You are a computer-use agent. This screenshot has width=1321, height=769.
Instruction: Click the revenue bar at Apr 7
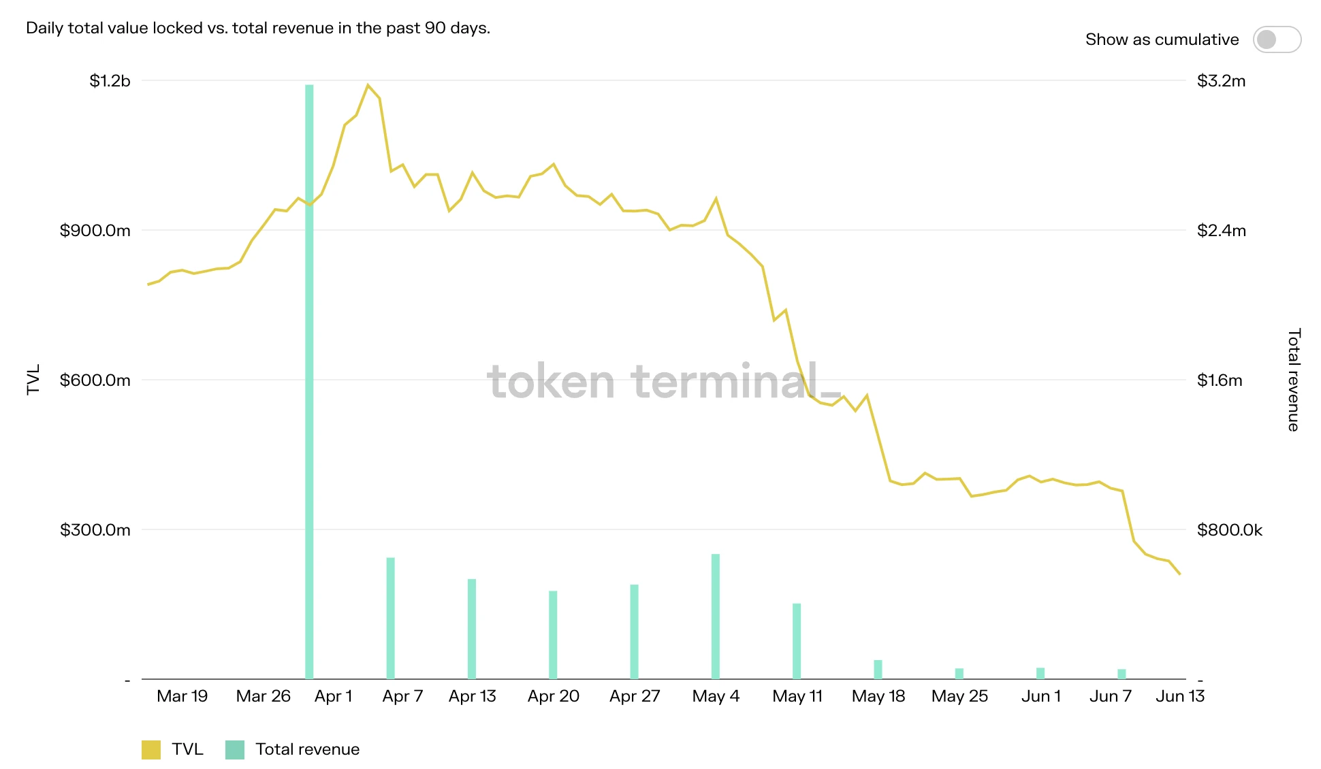[391, 618]
